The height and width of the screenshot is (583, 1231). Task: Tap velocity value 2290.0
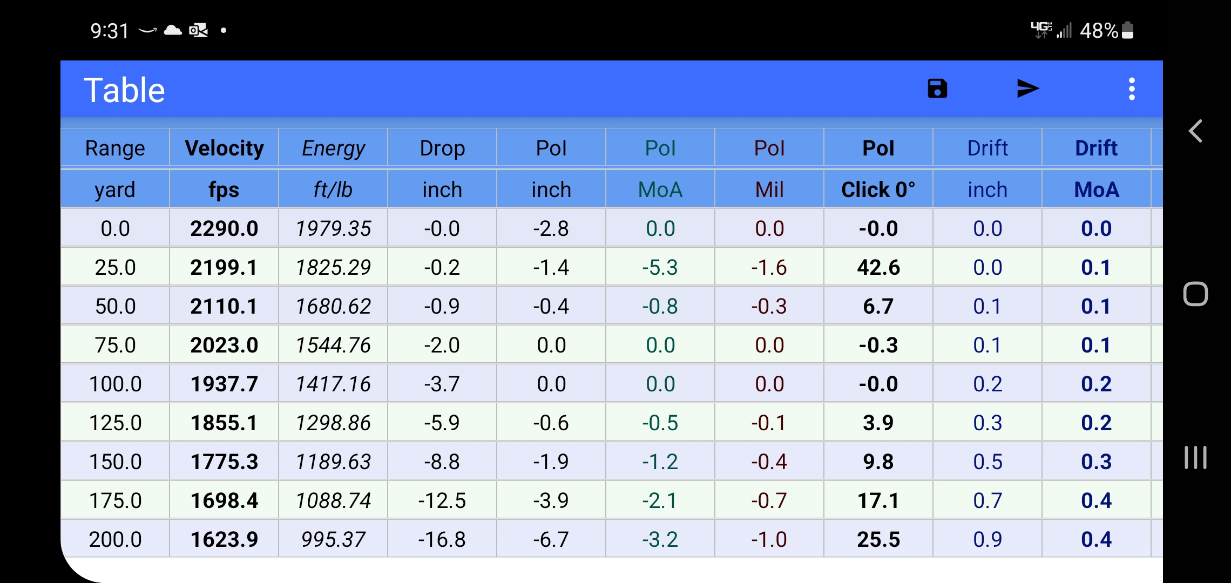pos(224,228)
